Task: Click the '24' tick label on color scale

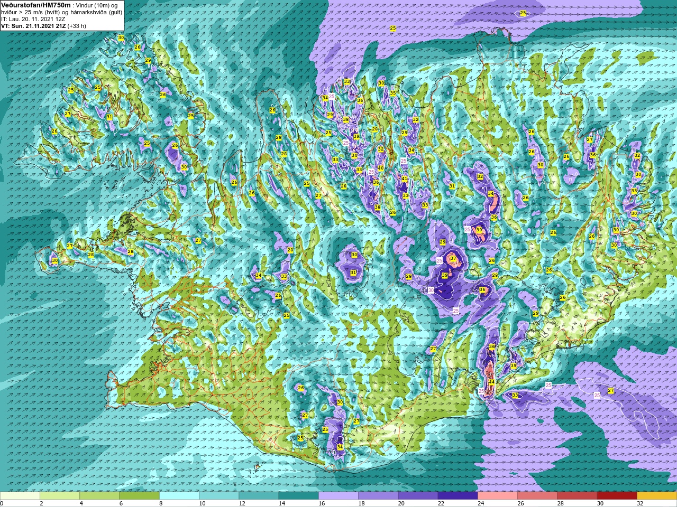Action: (x=481, y=503)
